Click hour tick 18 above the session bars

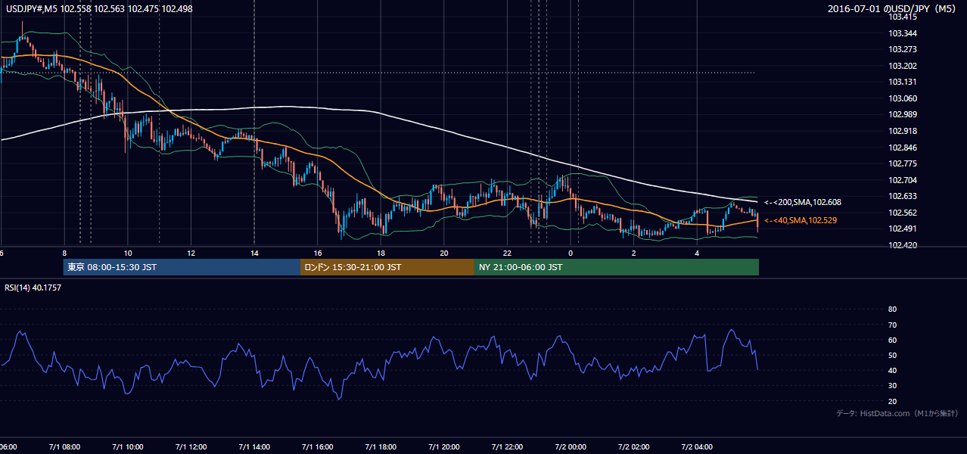click(381, 253)
